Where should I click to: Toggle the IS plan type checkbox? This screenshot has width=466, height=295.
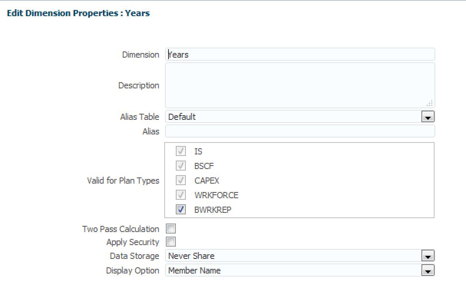coord(180,151)
